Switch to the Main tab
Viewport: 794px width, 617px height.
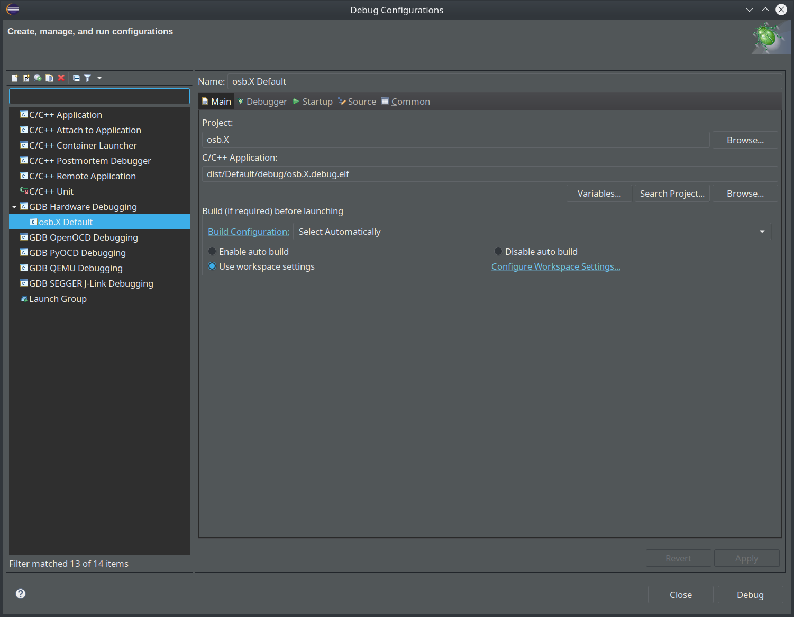click(x=217, y=102)
